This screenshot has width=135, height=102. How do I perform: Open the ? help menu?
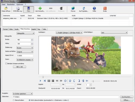(25, 5)
